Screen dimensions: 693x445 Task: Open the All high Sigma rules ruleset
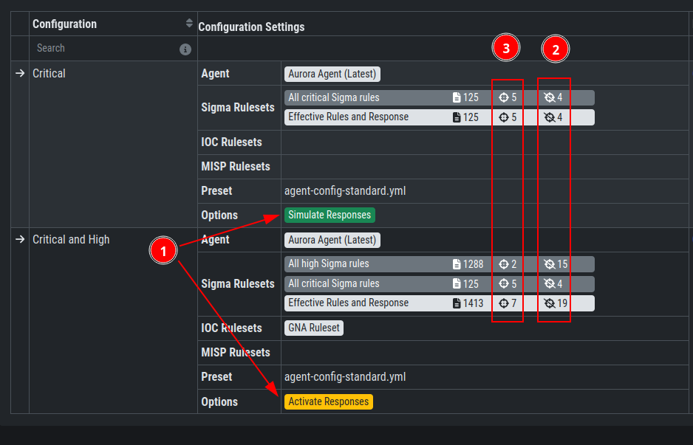tap(440, 264)
